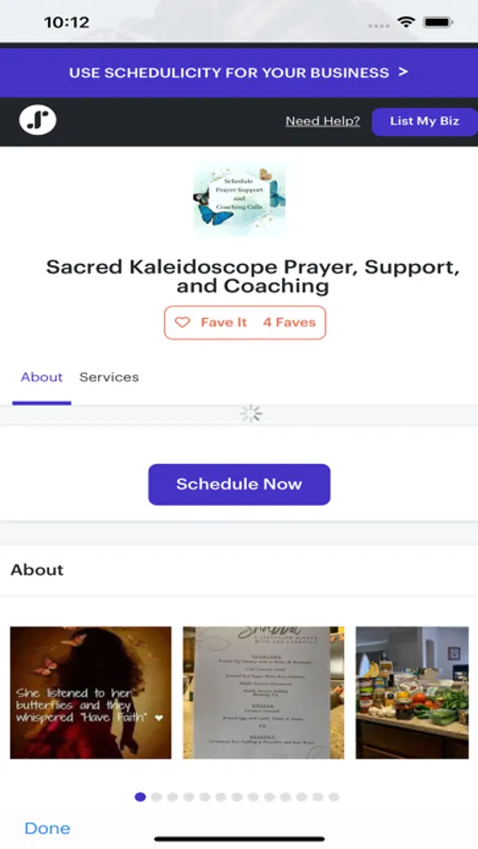Open the business butterfly logo image

[x=239, y=199]
